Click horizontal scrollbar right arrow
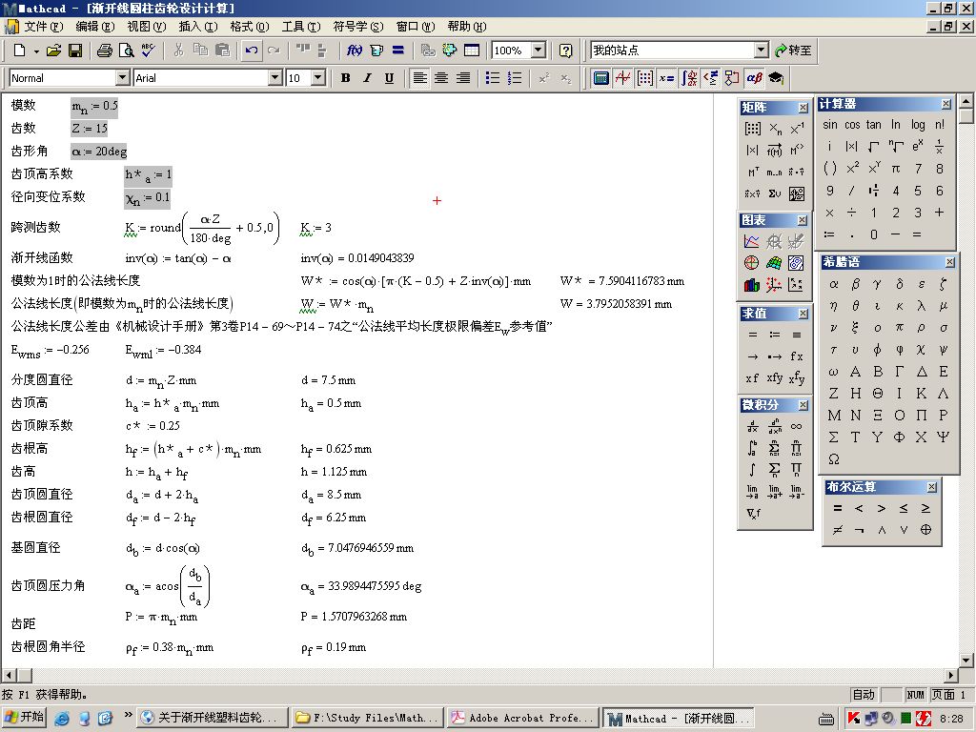This screenshot has width=976, height=732. (952, 675)
